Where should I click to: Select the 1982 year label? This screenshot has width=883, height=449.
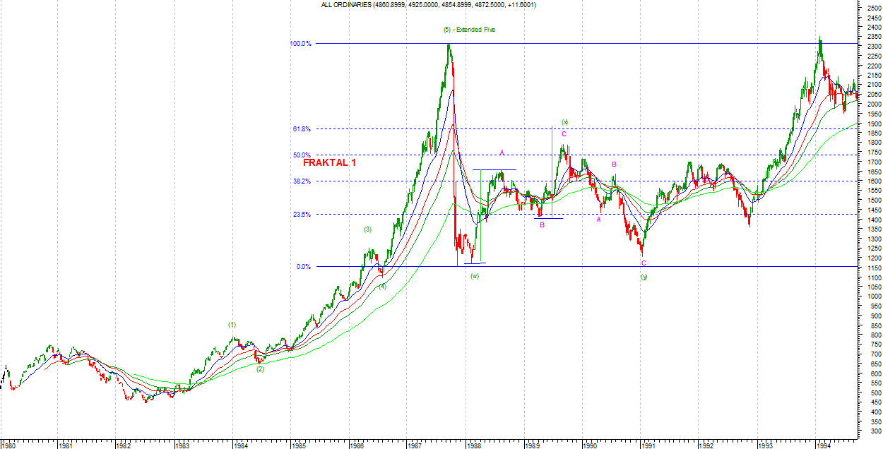[124, 445]
